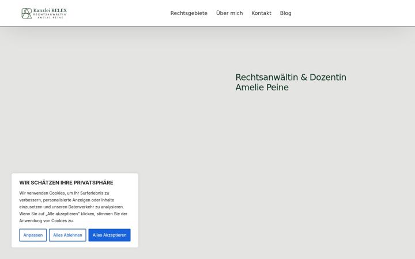
Task: Click cookie description paragraph starting "Wir verwenden Cookies"
Action: 73,207
